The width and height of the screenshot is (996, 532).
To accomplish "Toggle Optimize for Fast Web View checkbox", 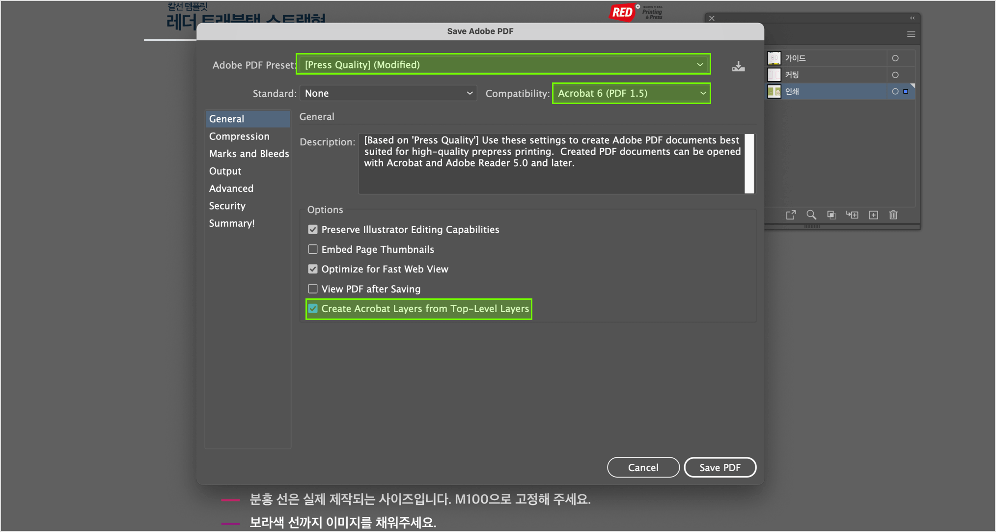I will [313, 269].
